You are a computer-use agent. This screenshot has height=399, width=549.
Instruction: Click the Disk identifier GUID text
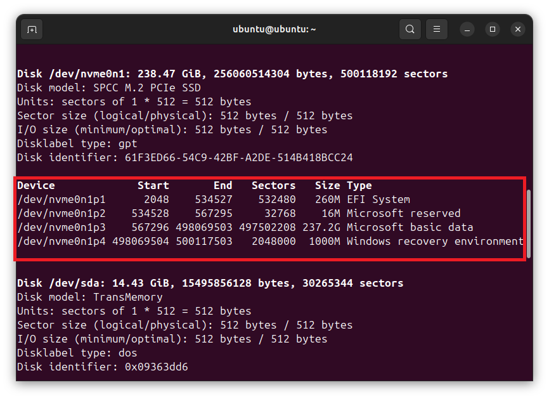[x=239, y=158]
